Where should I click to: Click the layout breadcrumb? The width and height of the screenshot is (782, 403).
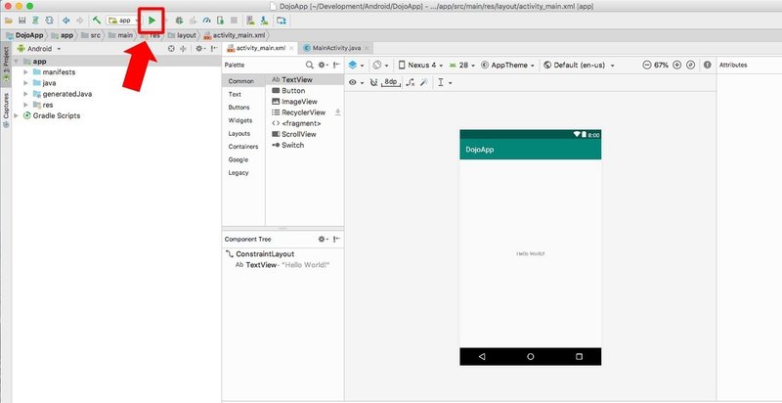pyautogui.click(x=182, y=35)
